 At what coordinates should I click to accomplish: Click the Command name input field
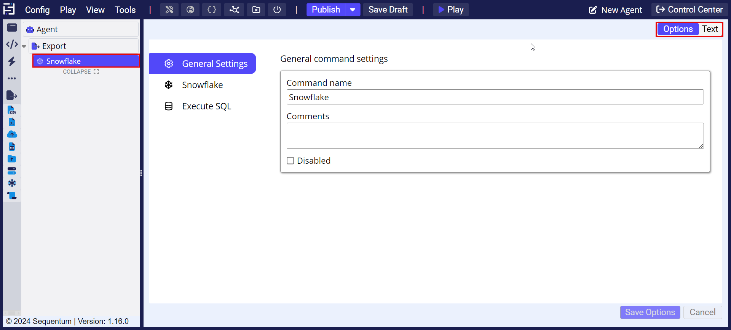[x=495, y=97]
